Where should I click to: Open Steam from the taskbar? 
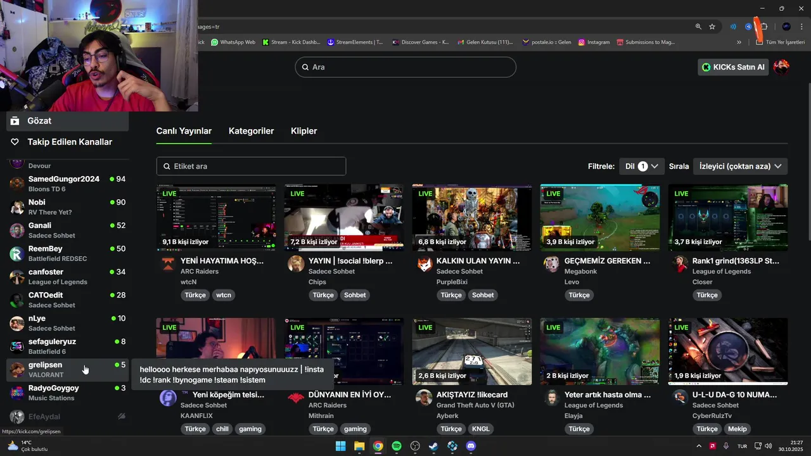pos(433,446)
